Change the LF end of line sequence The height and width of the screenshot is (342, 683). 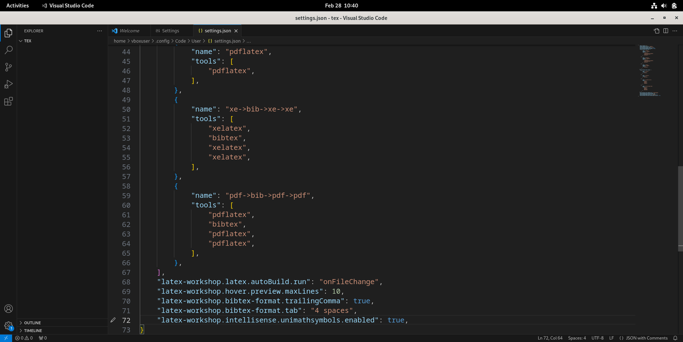(611, 338)
